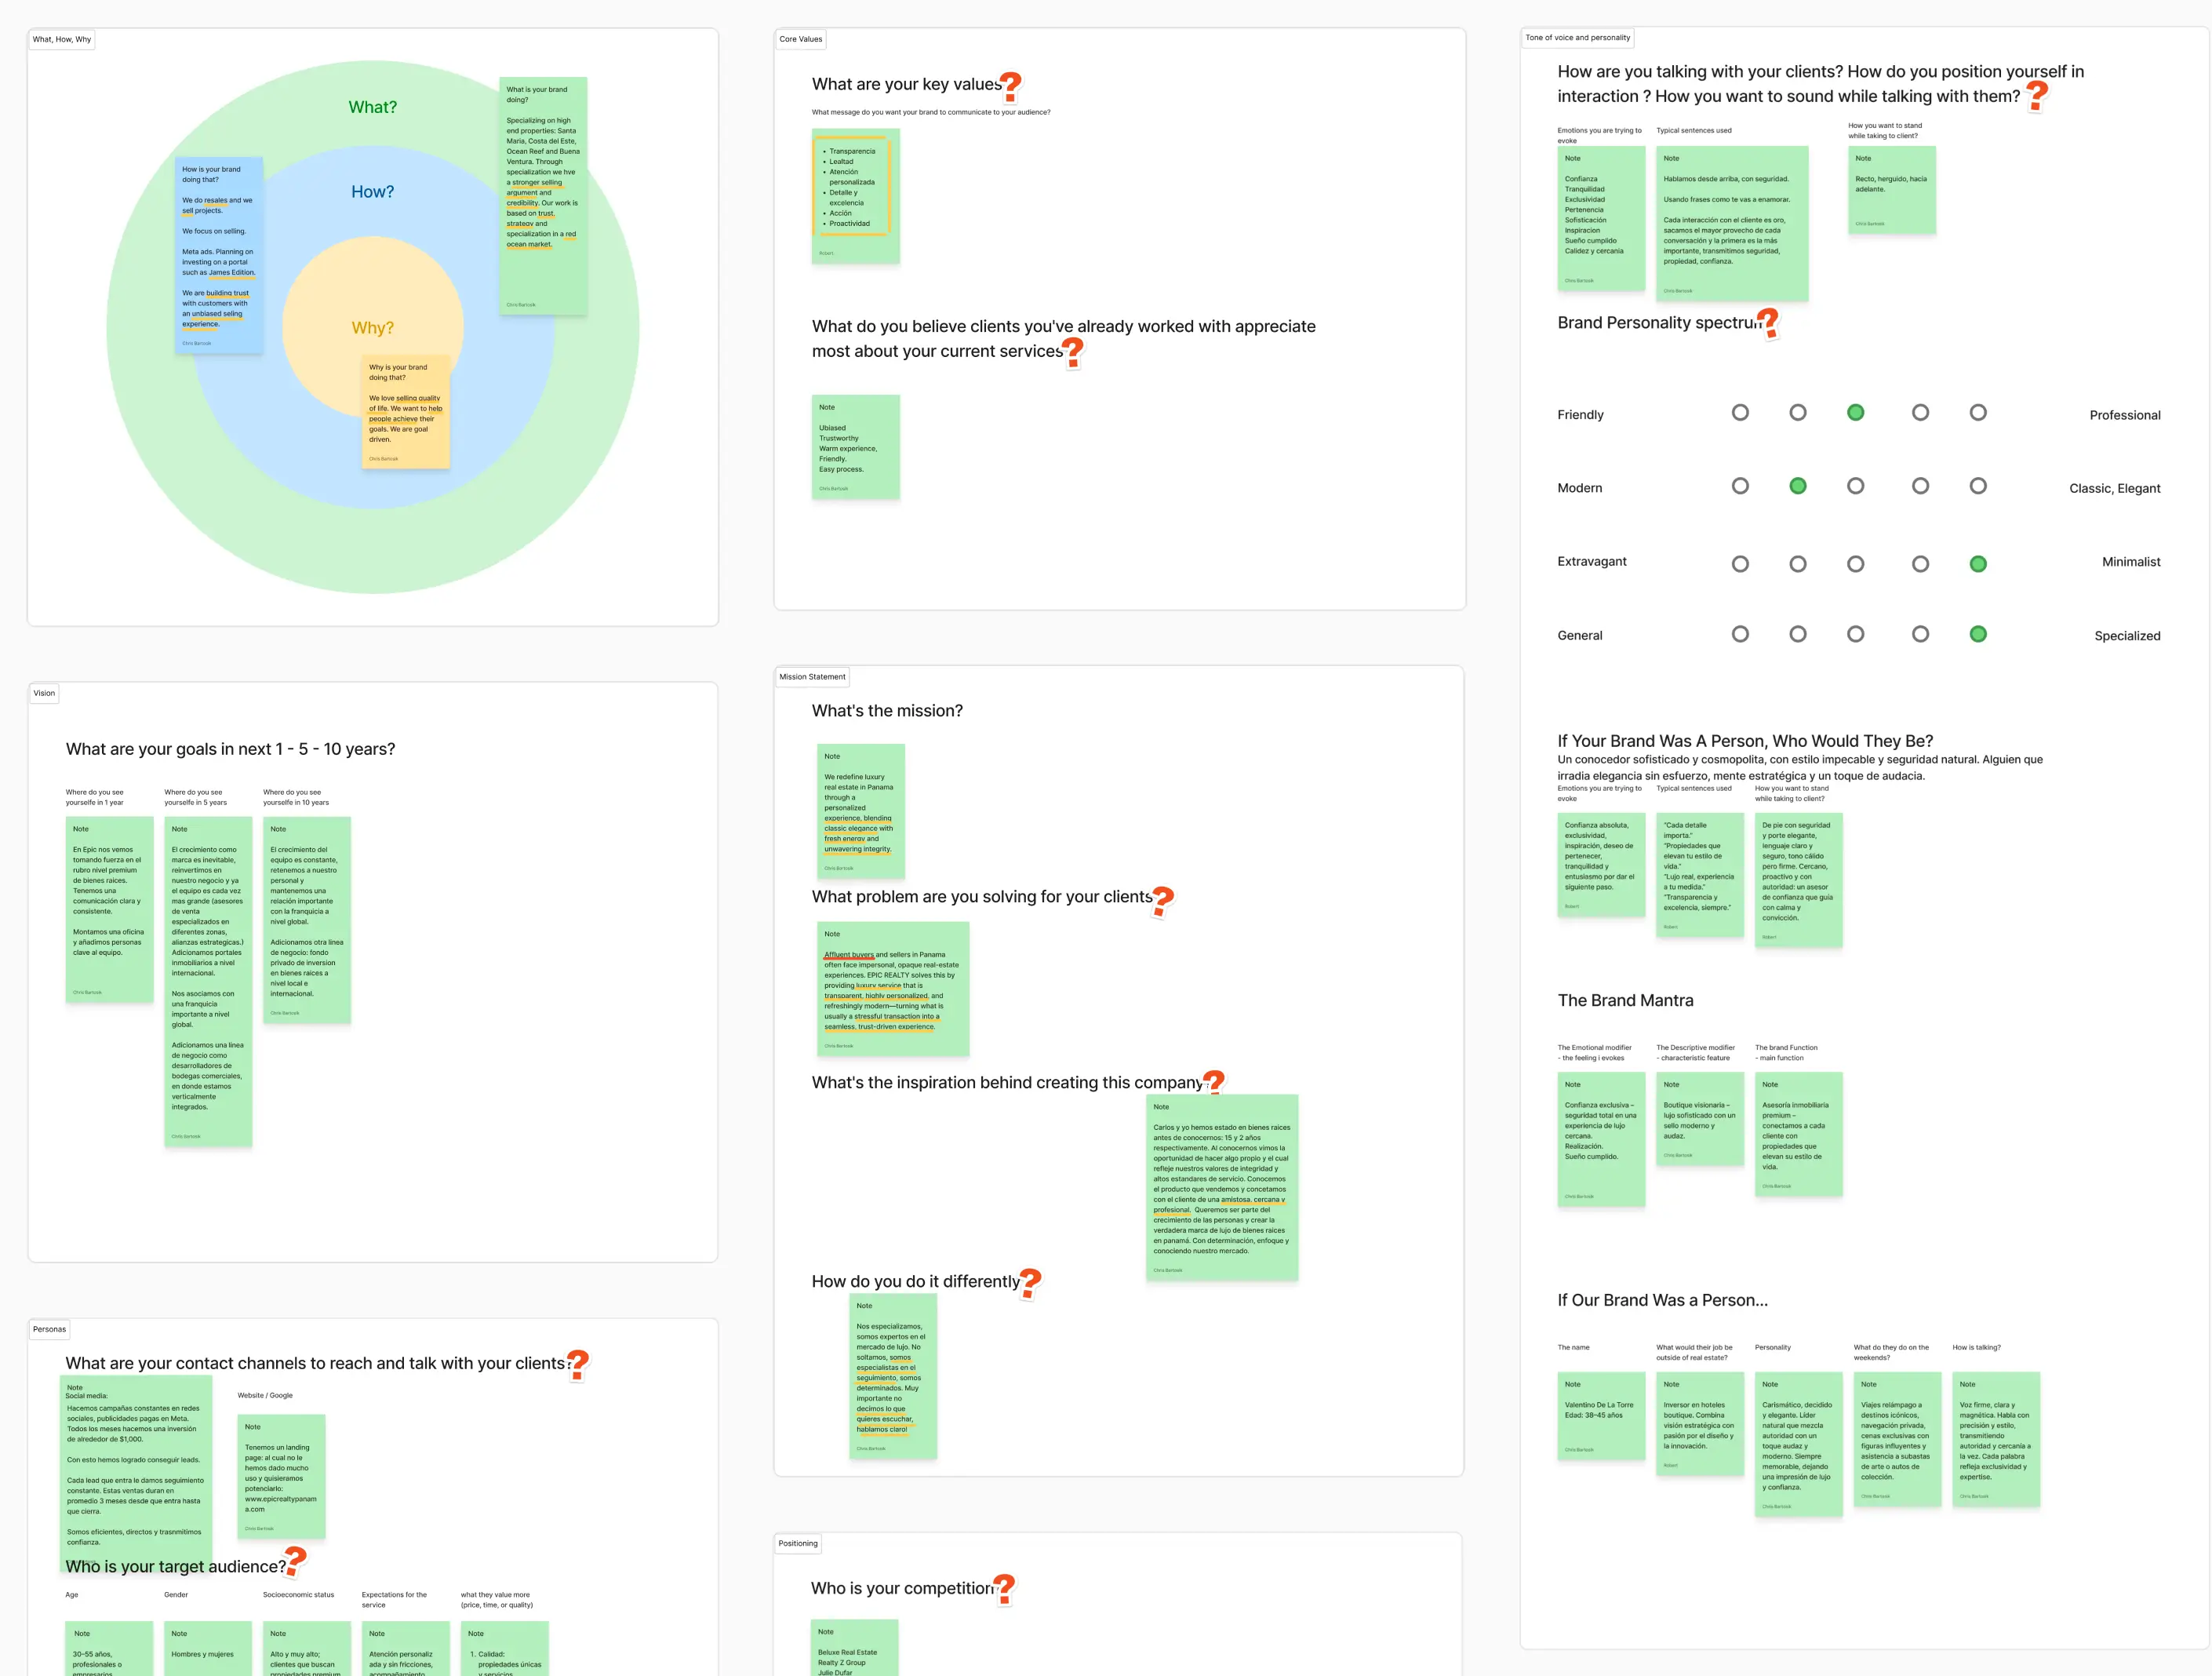The image size is (2212, 1676).
Task: Select the filled green circle in the Modern–Classic, Elegant row
Action: click(1798, 486)
